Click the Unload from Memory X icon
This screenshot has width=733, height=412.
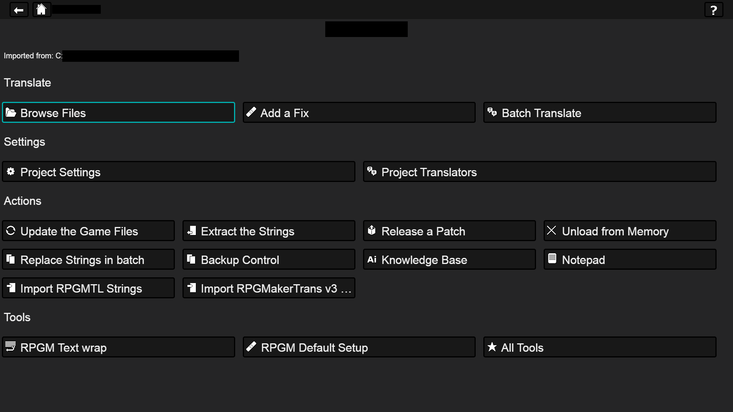(x=551, y=230)
